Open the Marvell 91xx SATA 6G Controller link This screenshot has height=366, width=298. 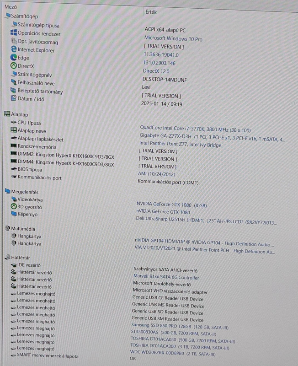click(166, 277)
